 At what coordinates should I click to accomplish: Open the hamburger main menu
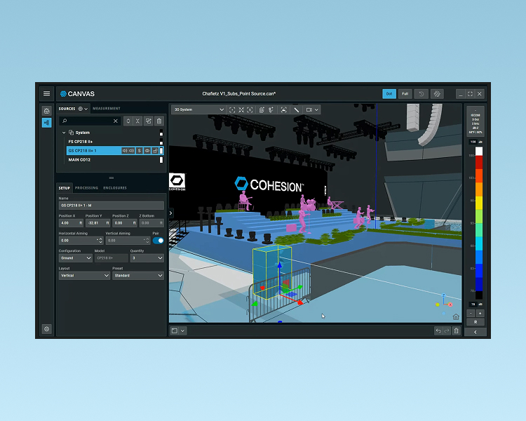pos(46,93)
